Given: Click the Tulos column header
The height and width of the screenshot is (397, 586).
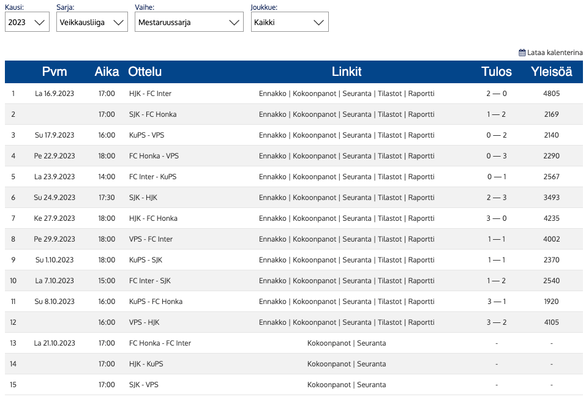Looking at the screenshot, I should pyautogui.click(x=497, y=72).
